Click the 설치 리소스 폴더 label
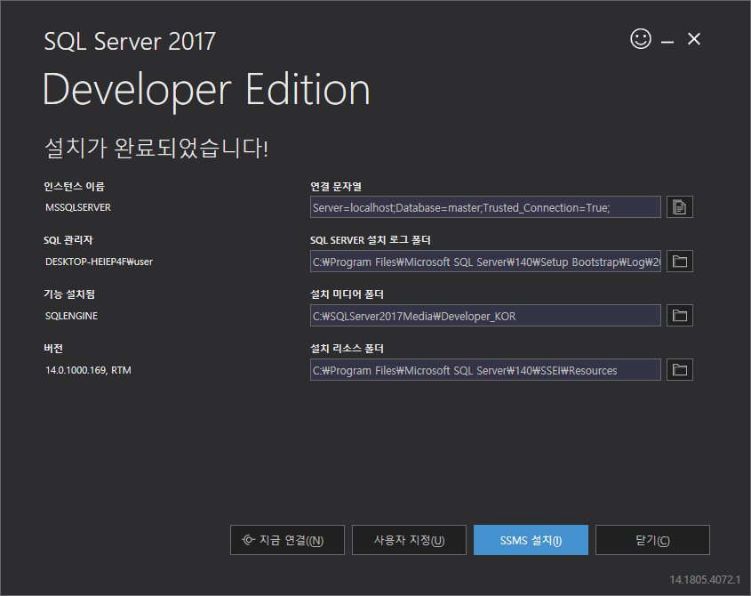The height and width of the screenshot is (596, 751). 347,349
